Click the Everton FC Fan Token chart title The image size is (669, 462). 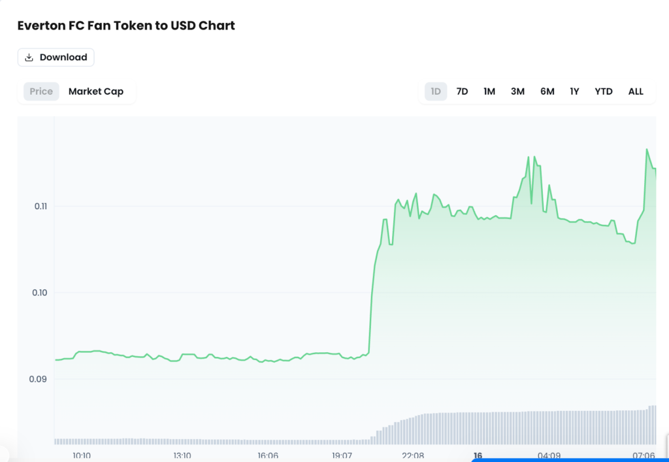coord(126,26)
